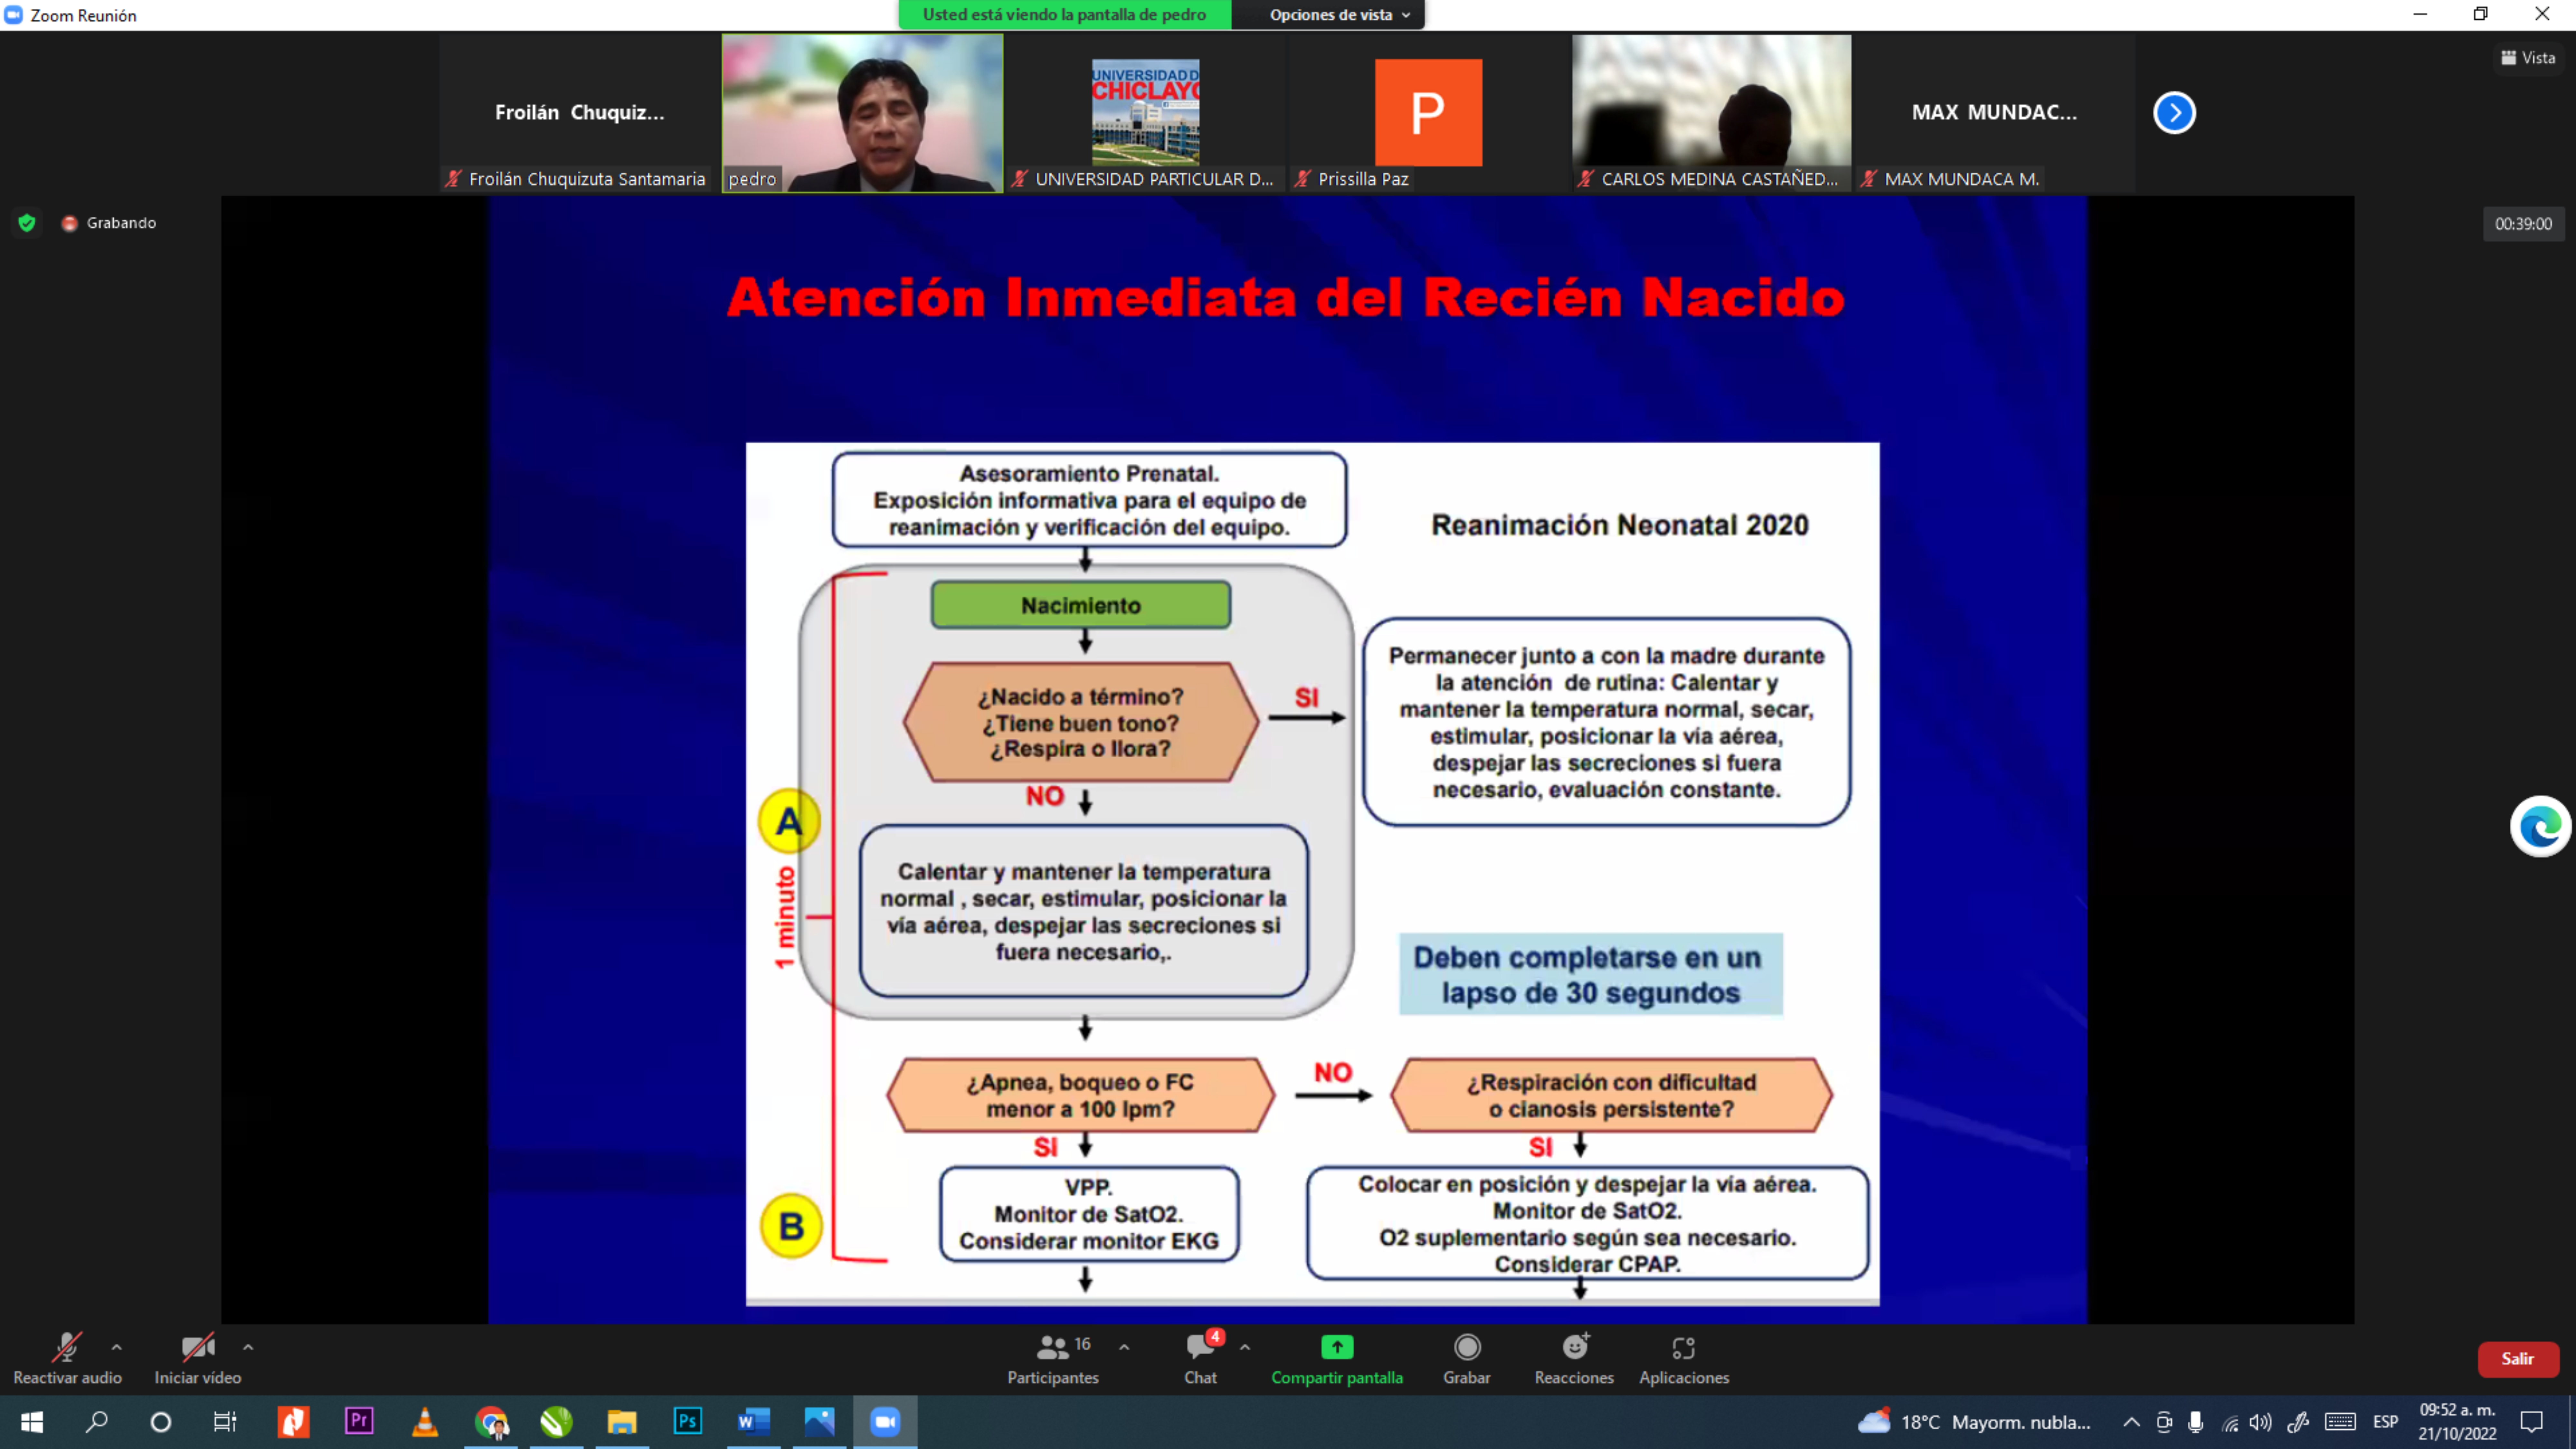Expand participants options caret
The height and width of the screenshot is (1449, 2576).
tap(1124, 1347)
